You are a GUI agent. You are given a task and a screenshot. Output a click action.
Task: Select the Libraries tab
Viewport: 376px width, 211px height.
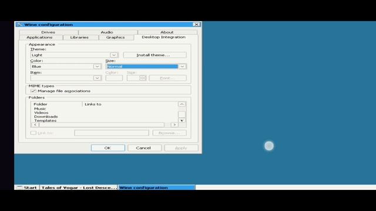pyautogui.click(x=79, y=38)
